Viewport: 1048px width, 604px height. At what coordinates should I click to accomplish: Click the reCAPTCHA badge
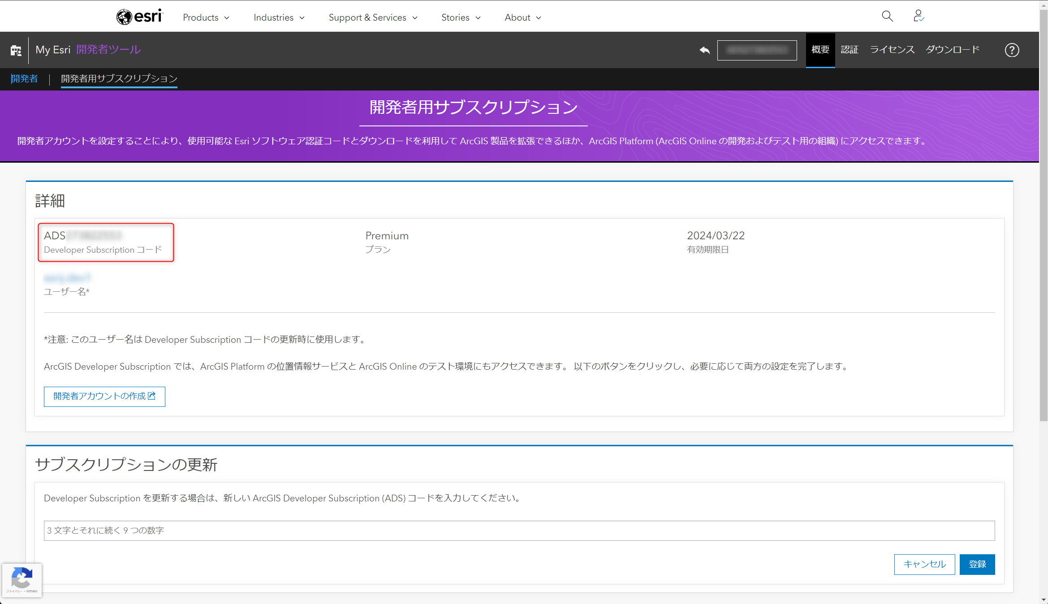[22, 580]
